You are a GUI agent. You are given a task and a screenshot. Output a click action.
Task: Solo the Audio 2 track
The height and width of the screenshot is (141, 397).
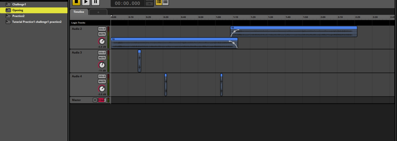click(102, 29)
